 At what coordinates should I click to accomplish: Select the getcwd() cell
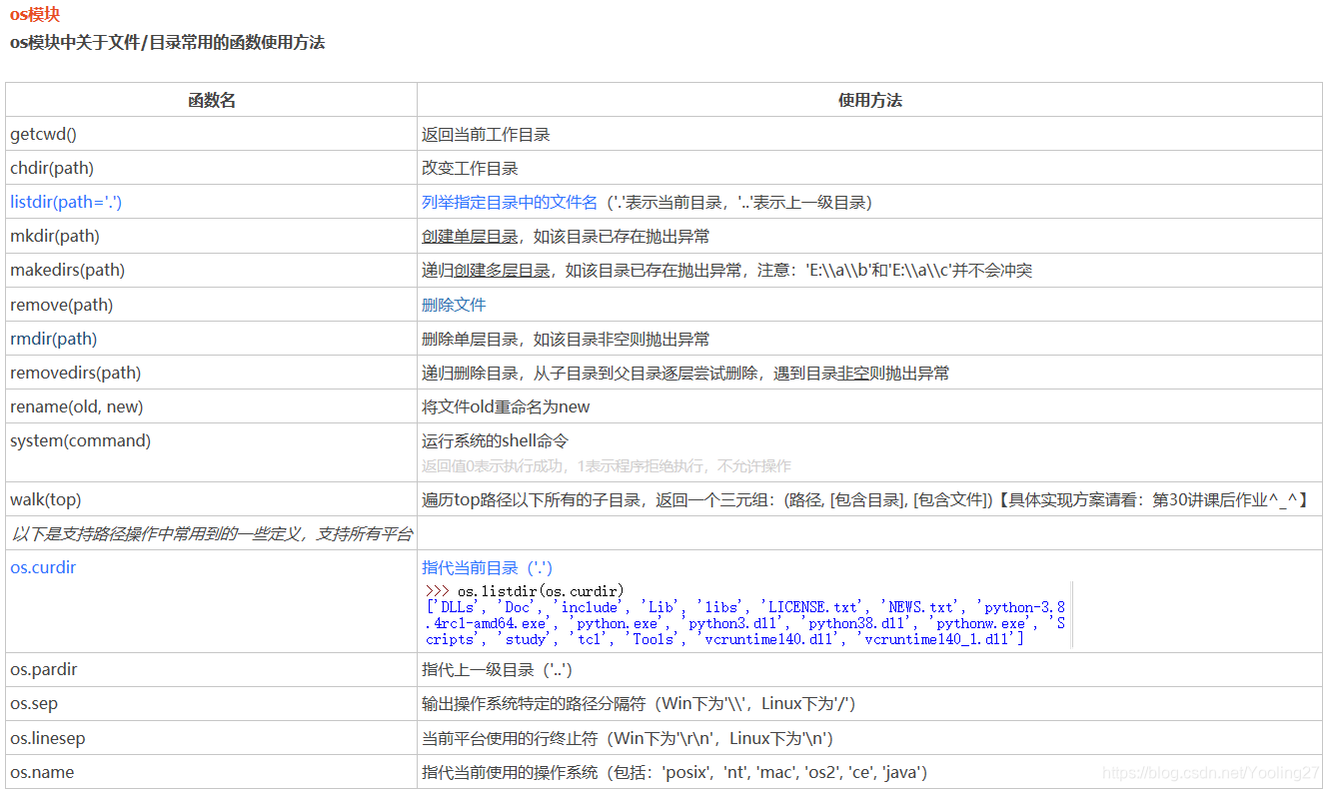point(212,134)
